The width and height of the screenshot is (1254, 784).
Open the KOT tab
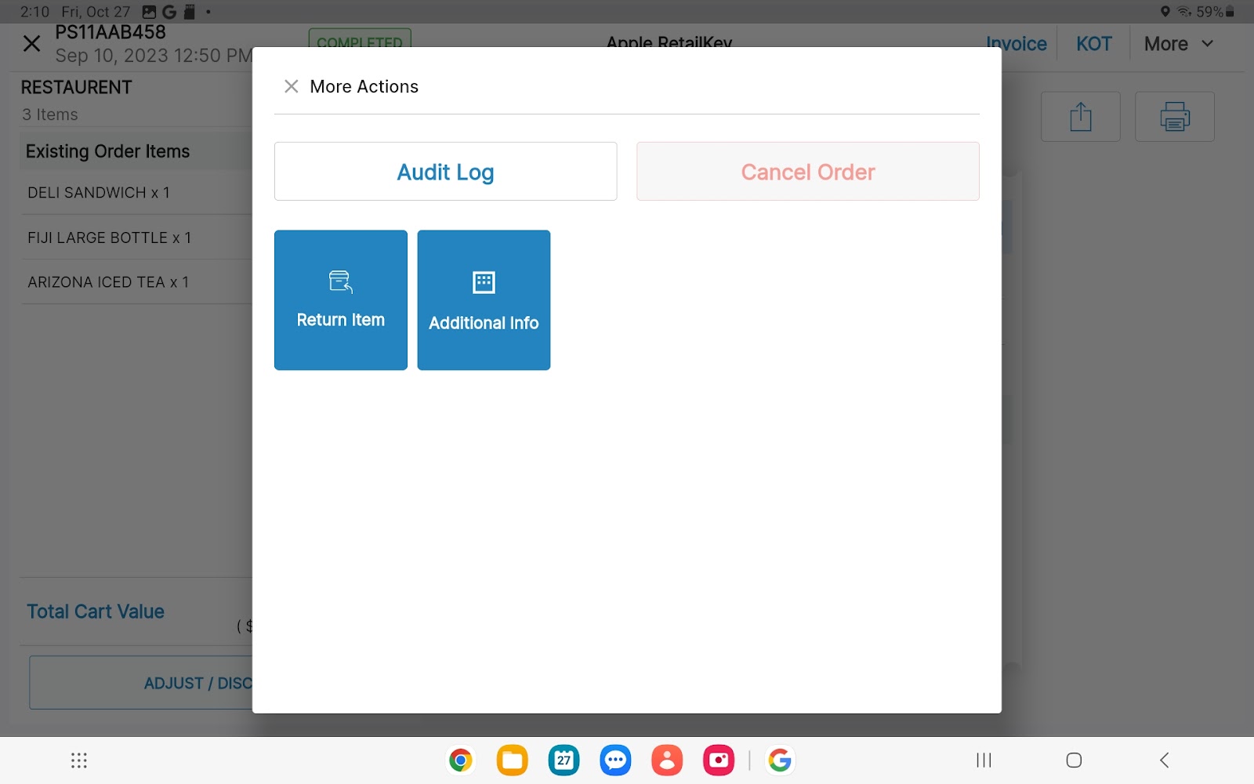[x=1093, y=44]
